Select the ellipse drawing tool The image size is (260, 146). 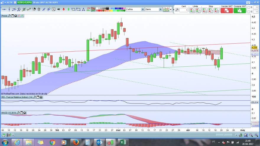click(73, 9)
